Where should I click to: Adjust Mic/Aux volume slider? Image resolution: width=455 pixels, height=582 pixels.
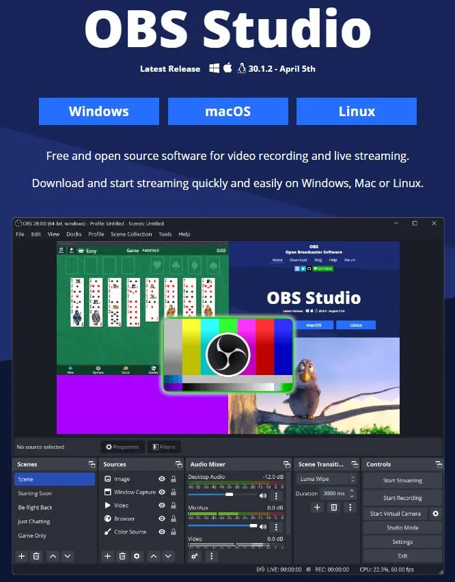(223, 525)
